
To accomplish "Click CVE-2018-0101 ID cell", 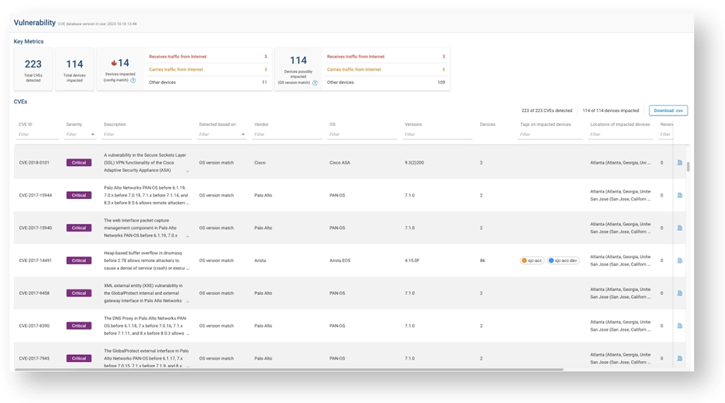I will [34, 163].
